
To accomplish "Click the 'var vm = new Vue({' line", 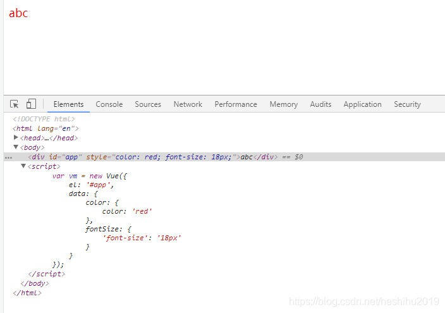I will pos(90,176).
